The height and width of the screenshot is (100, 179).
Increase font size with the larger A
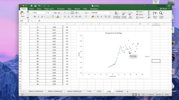tap(55, 13)
